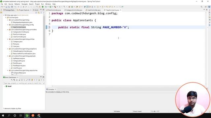Screen dimensions: 211x118
Task: Open Windows Start menu
Action: [x=3, y=115]
